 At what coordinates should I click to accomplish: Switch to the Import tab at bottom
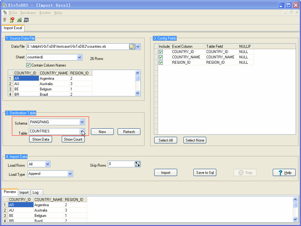tap(24, 192)
